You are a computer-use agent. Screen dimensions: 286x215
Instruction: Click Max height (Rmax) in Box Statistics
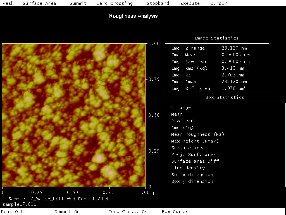tap(195, 141)
